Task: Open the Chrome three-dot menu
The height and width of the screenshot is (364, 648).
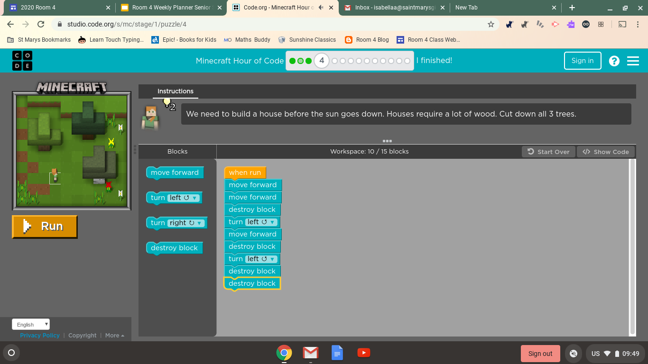Action: [x=638, y=24]
